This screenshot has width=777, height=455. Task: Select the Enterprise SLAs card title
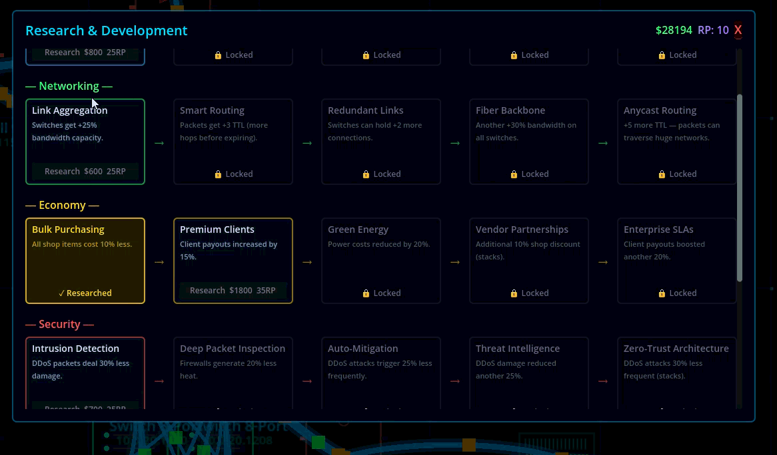(x=658, y=229)
